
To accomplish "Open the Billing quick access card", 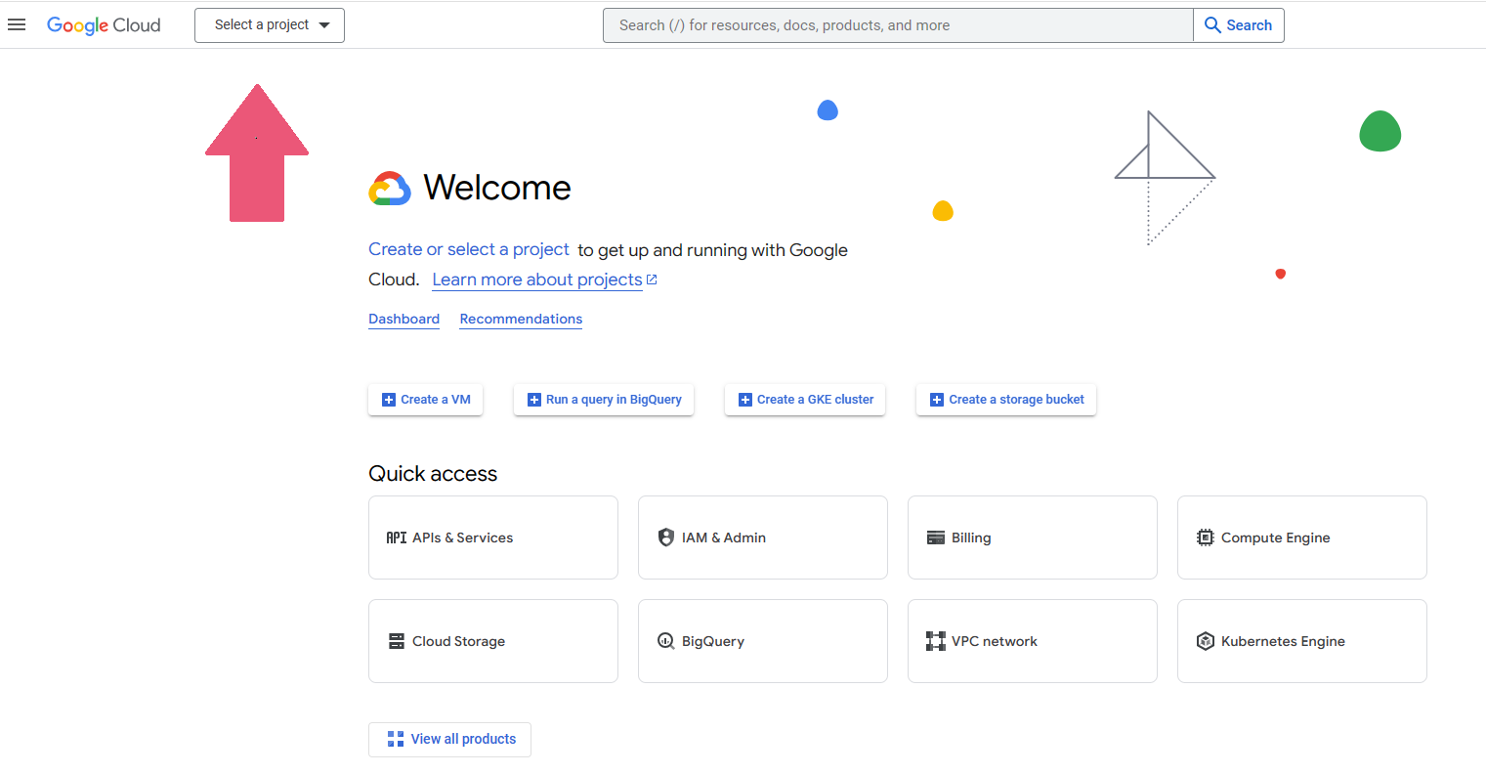I will point(1033,537).
